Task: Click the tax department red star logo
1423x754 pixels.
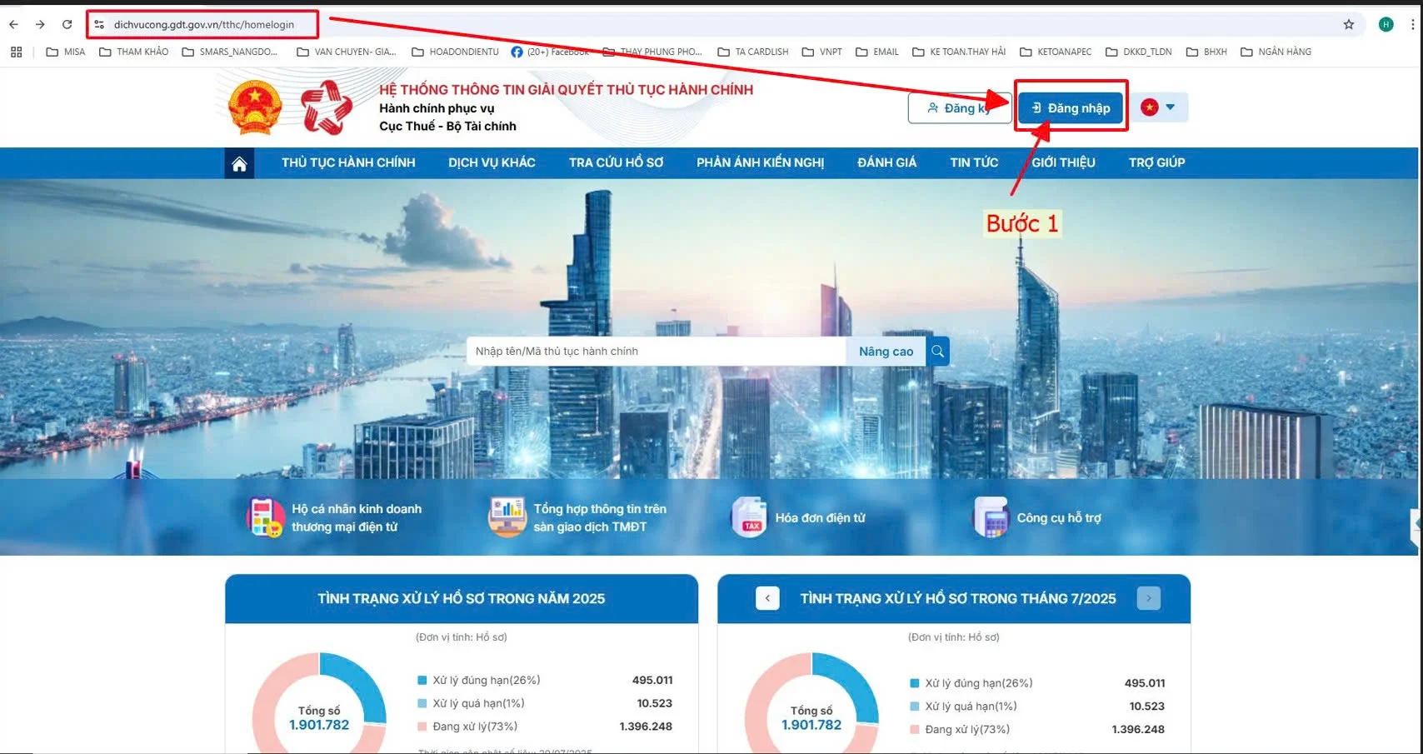Action: (327, 107)
